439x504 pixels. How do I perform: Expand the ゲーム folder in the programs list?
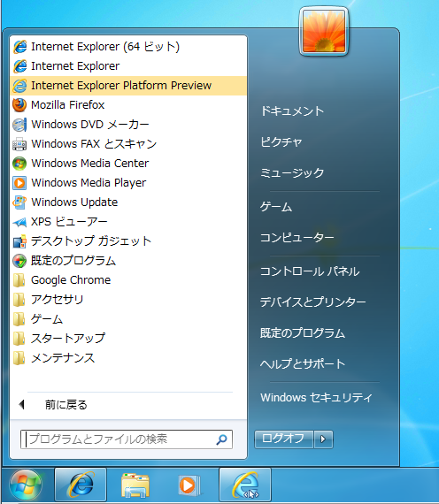[128, 319]
